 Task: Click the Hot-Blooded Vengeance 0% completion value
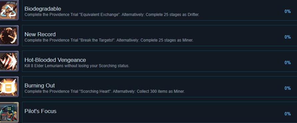pos(288,63)
